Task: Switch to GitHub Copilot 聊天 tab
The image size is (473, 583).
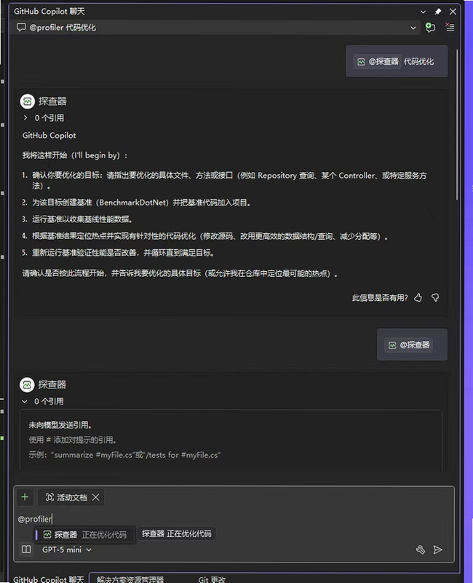Action: point(48,579)
